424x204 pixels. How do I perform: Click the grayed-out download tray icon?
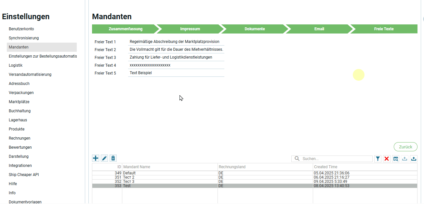pyautogui.click(x=404, y=159)
